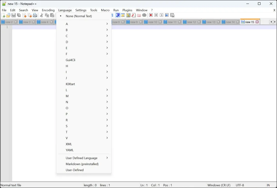Click the Print toolbar icon
Screen dimensions: 277x188
click(35, 15)
